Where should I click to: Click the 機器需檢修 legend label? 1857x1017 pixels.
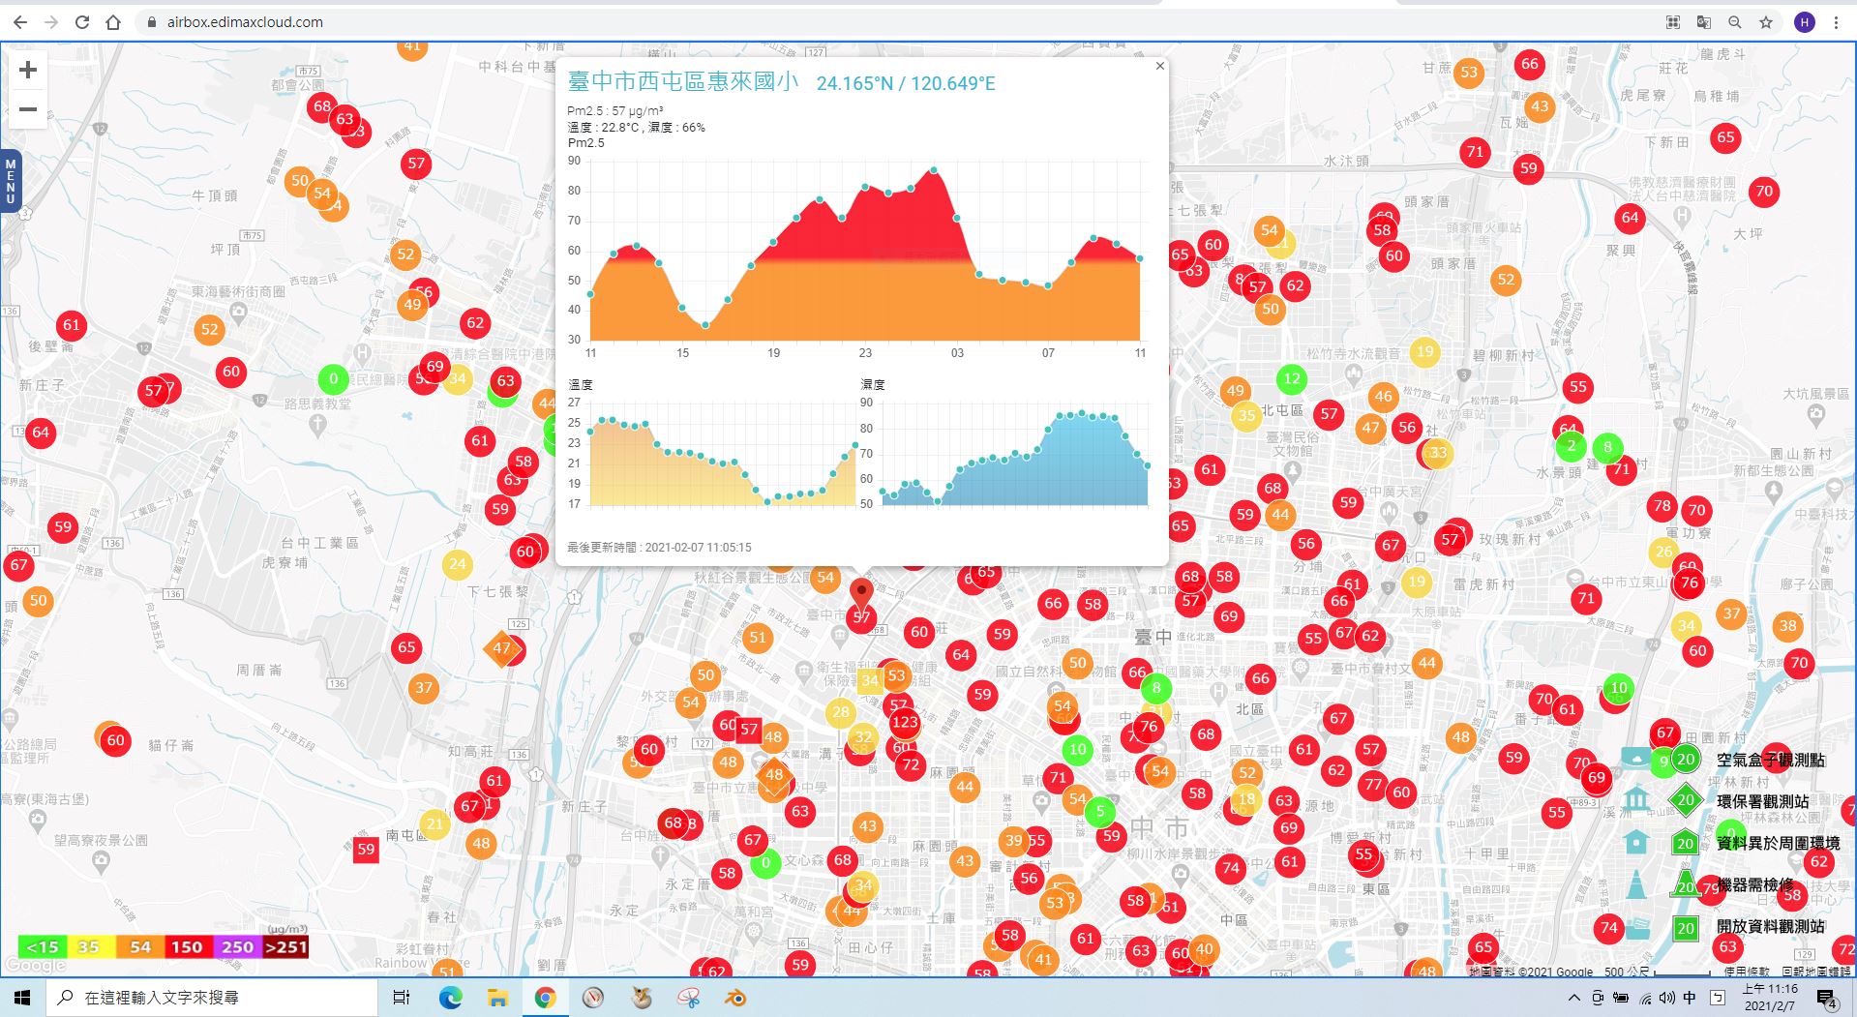(x=1755, y=884)
